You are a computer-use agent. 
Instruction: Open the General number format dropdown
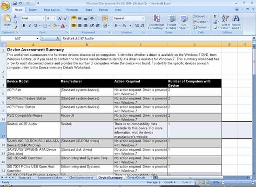tap(143, 18)
